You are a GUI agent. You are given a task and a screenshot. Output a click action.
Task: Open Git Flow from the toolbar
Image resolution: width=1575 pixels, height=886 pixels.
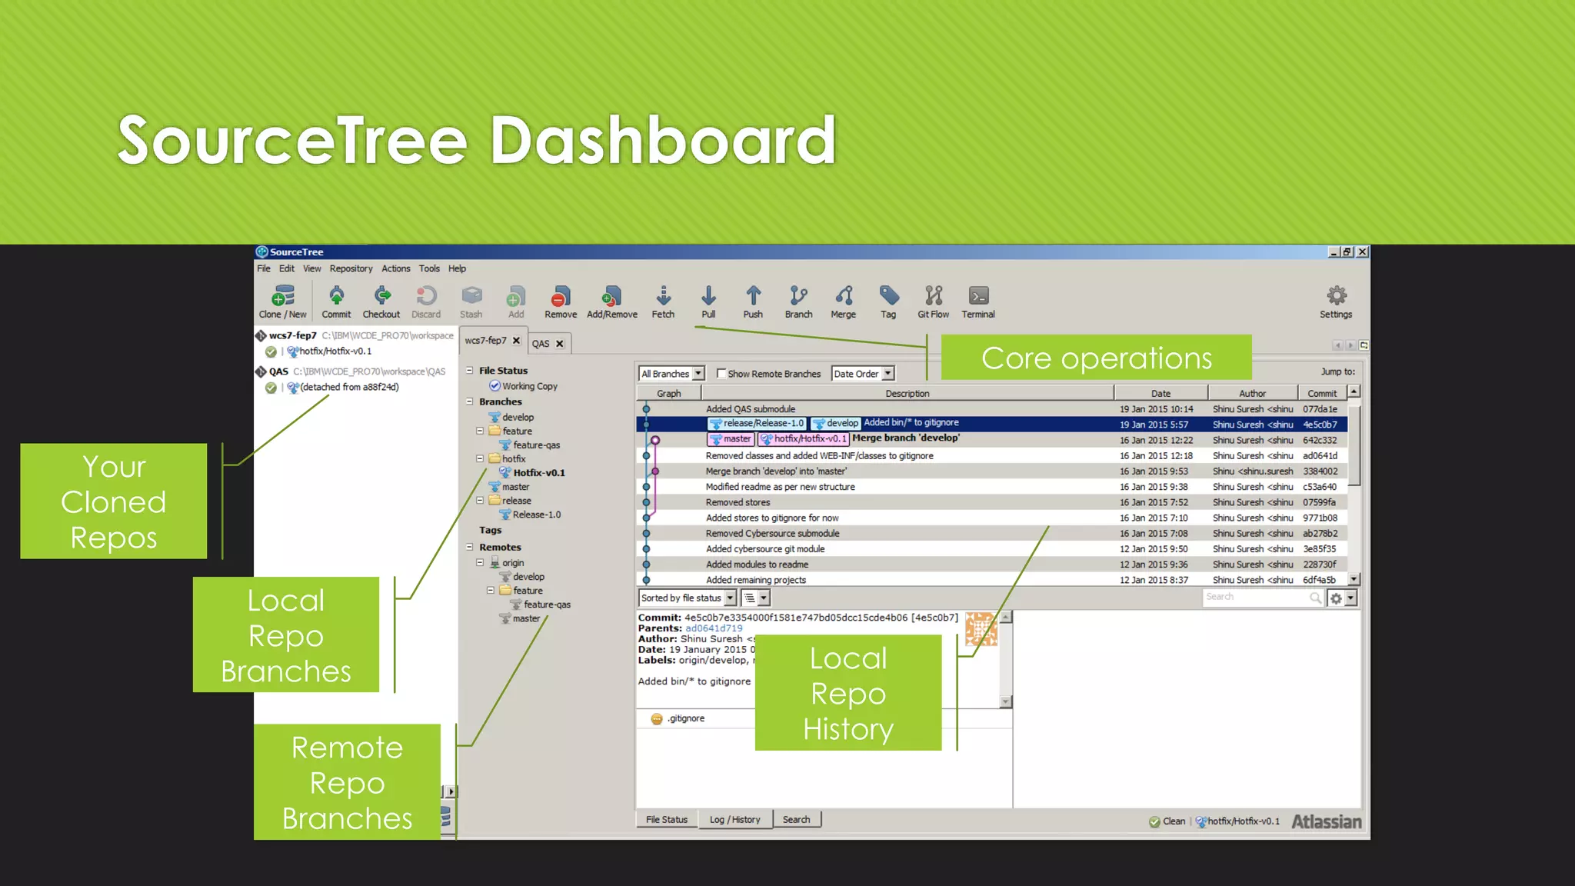click(933, 297)
